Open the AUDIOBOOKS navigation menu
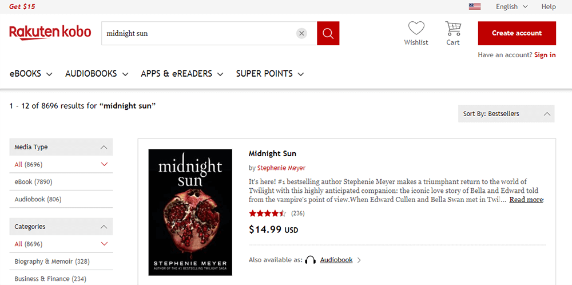 [97, 74]
